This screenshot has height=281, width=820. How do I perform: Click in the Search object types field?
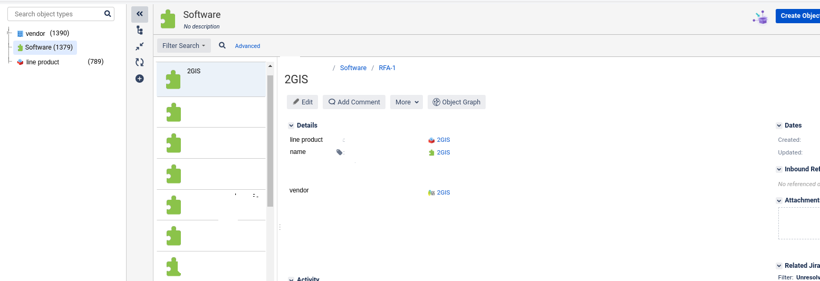tap(61, 14)
